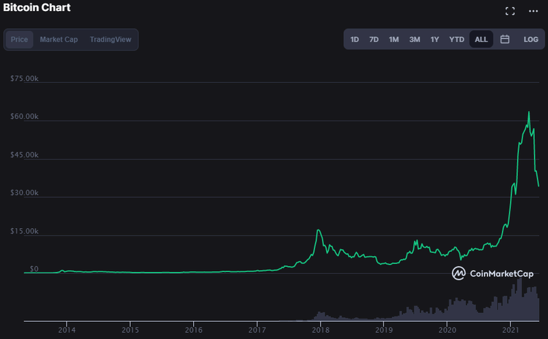Screen dimensions: 548x339
Task: Open the calendar date range picker
Action: [x=505, y=39]
